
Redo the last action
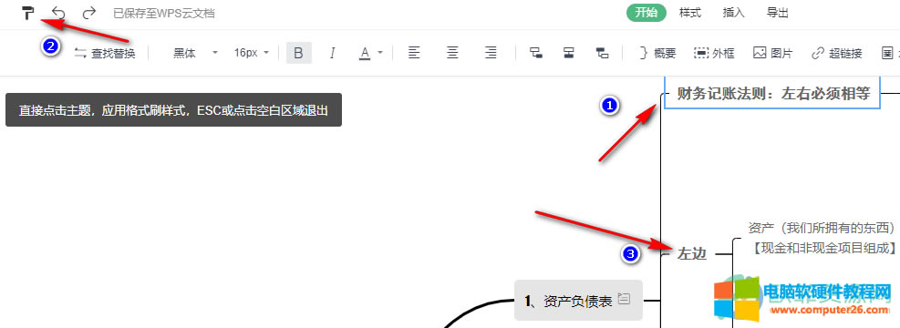pos(89,13)
